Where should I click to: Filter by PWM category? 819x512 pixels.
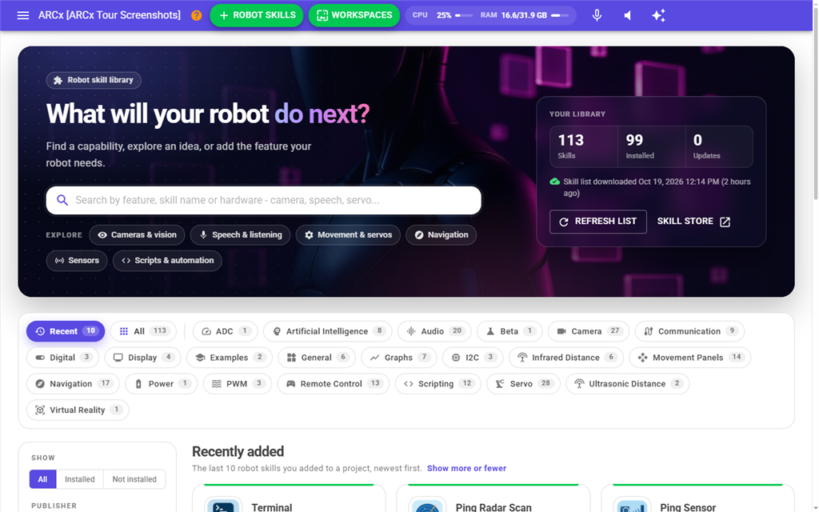[237, 383]
